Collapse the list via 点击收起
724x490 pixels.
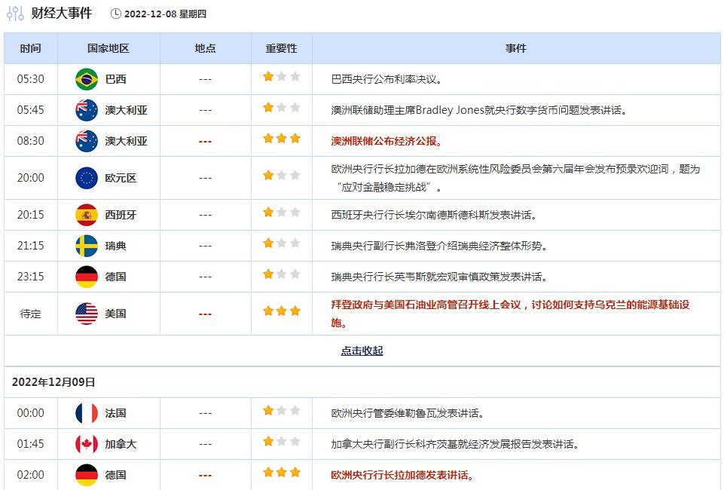pos(362,351)
